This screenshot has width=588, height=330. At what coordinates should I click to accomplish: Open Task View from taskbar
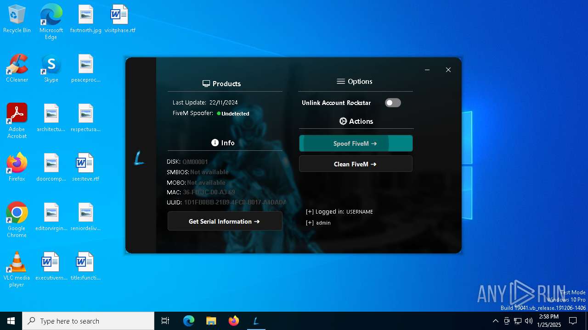(x=165, y=321)
